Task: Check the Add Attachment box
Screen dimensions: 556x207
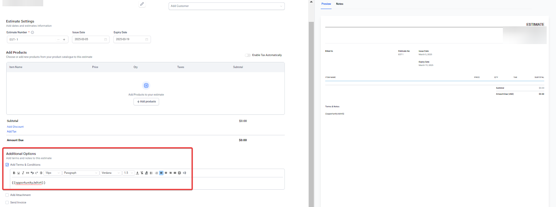Action: pyautogui.click(x=7, y=195)
